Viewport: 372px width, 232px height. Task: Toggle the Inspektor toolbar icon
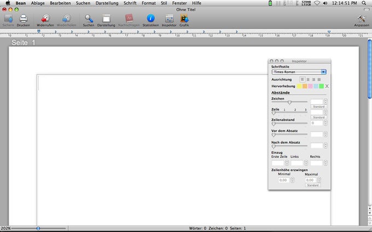coord(169,19)
